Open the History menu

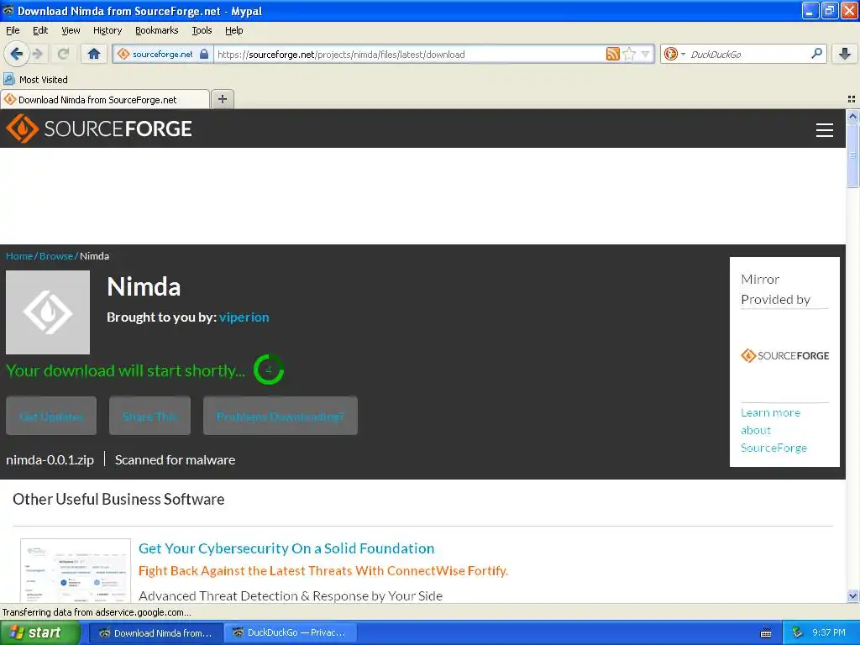pos(107,30)
